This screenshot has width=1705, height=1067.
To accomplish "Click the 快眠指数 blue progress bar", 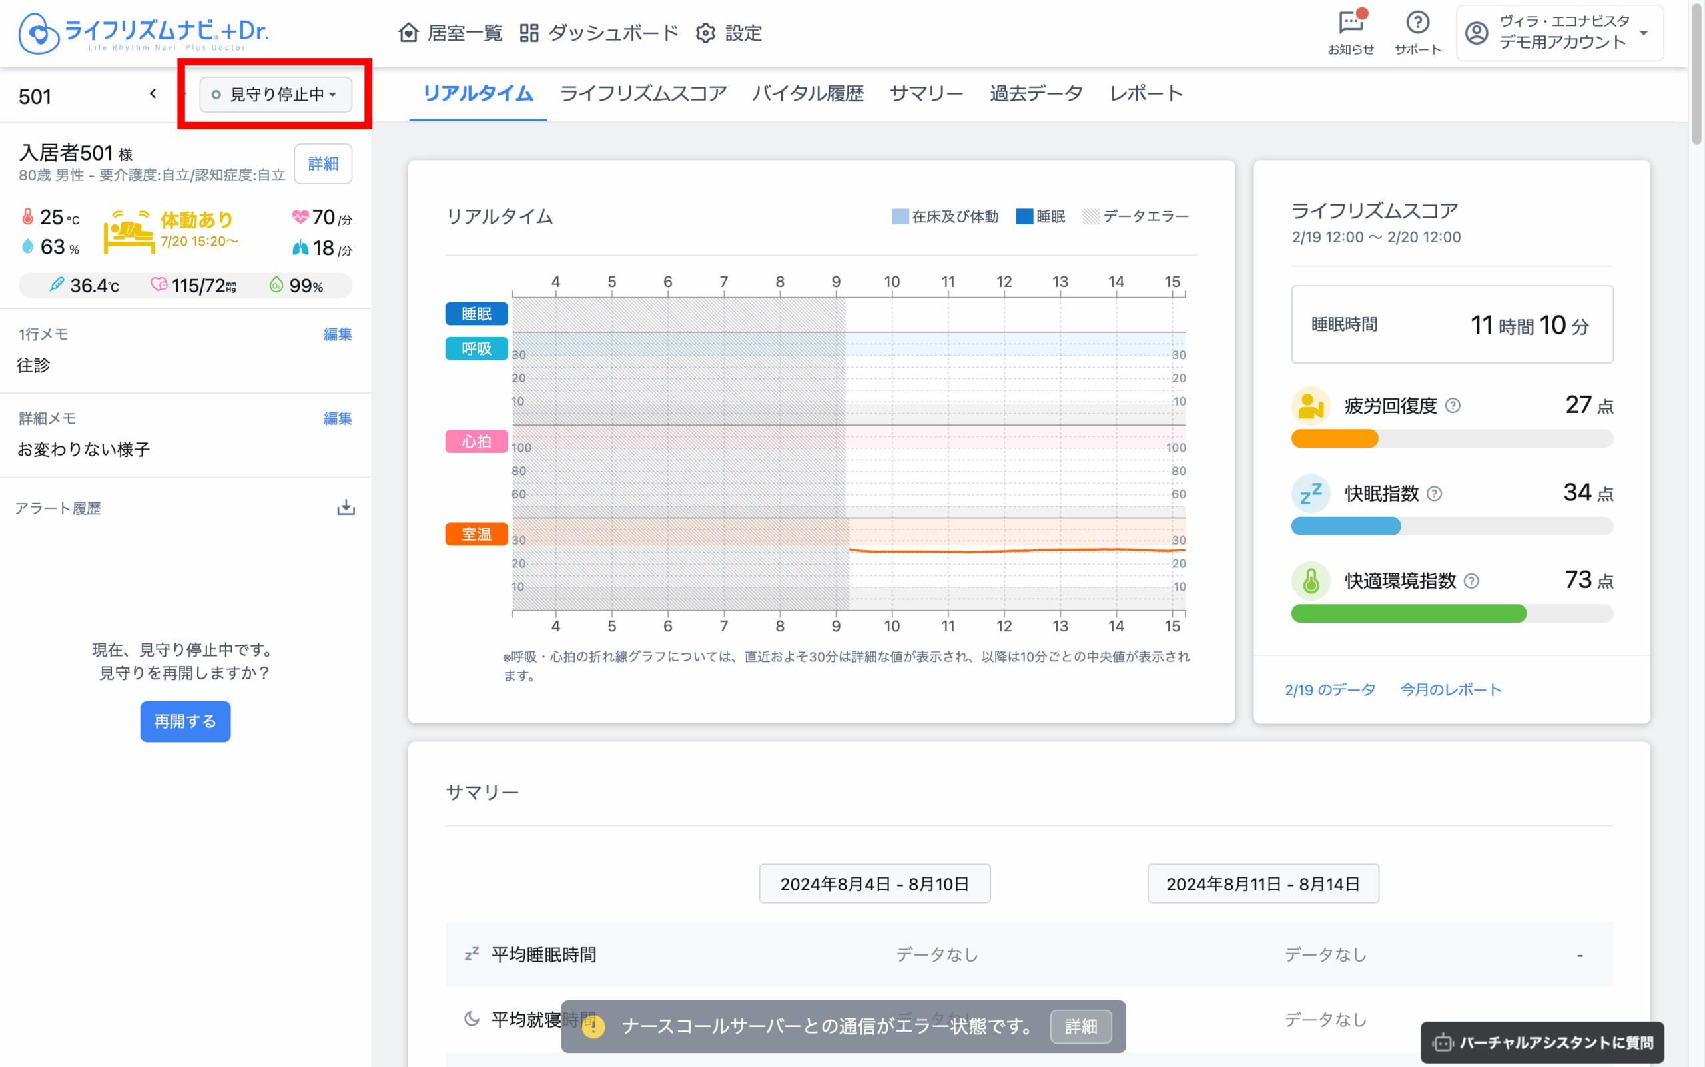I will tap(1346, 526).
